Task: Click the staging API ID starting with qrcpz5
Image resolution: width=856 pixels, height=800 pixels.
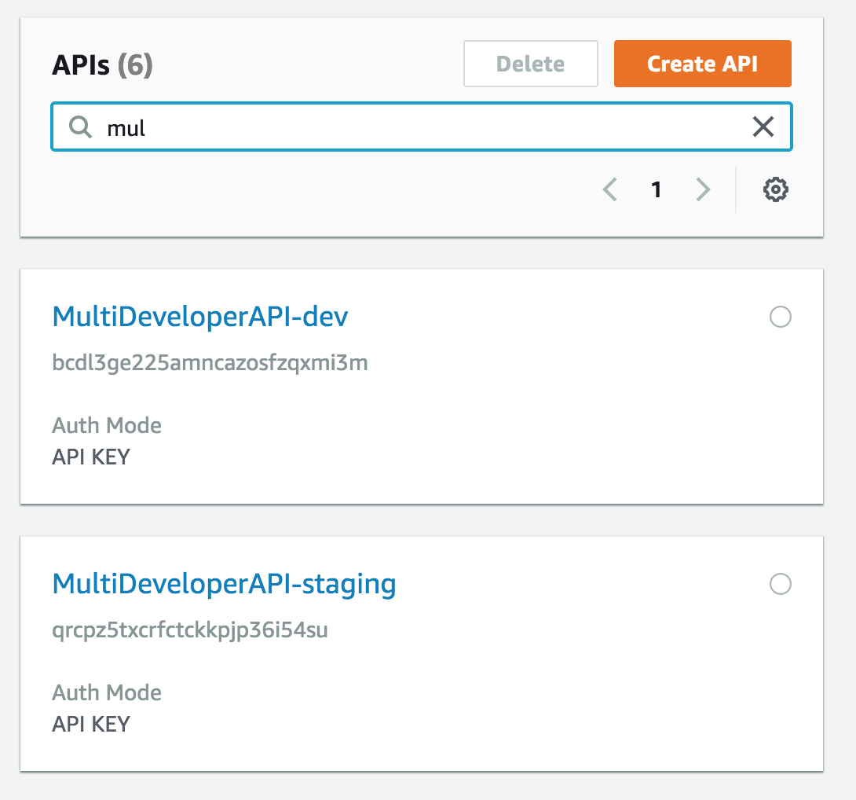Action: 189,630
